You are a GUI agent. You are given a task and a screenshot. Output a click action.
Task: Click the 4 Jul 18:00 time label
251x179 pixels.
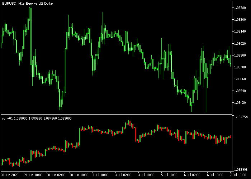146,175
